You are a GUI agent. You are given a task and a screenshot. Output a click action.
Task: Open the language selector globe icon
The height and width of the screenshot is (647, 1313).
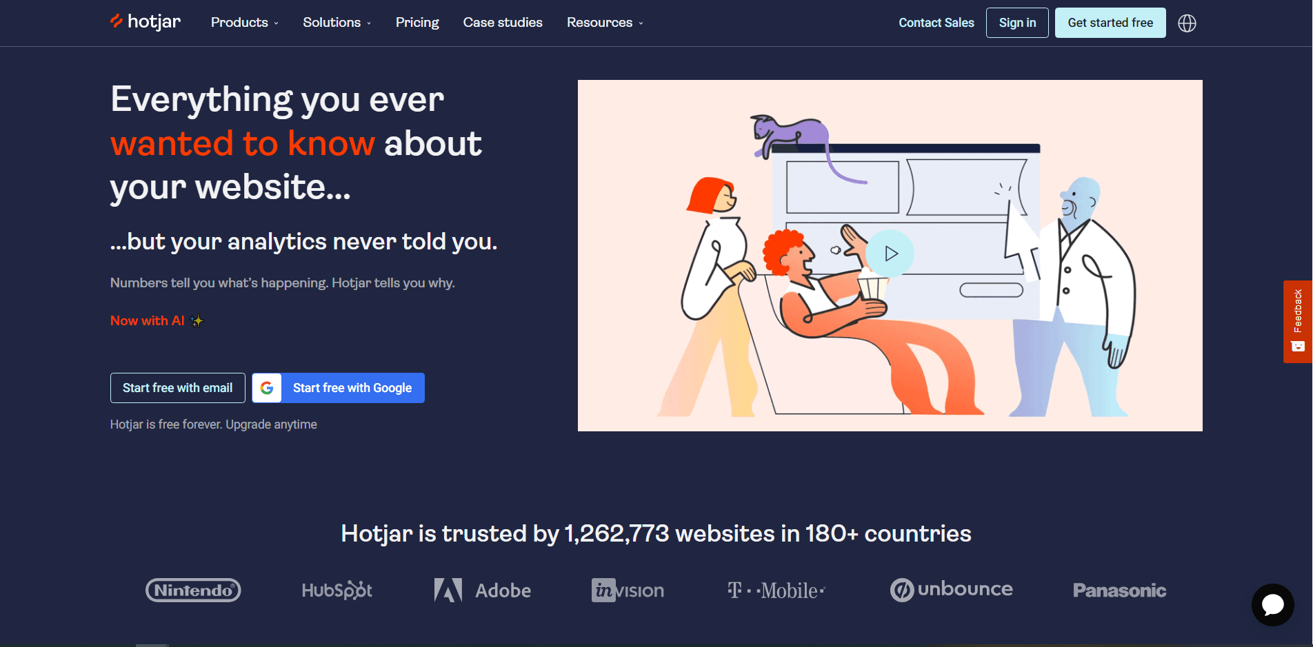[x=1187, y=23]
